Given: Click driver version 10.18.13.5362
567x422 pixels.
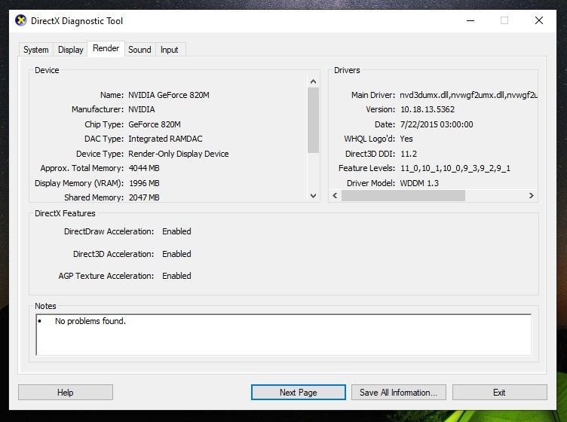Looking at the screenshot, I should tap(428, 109).
